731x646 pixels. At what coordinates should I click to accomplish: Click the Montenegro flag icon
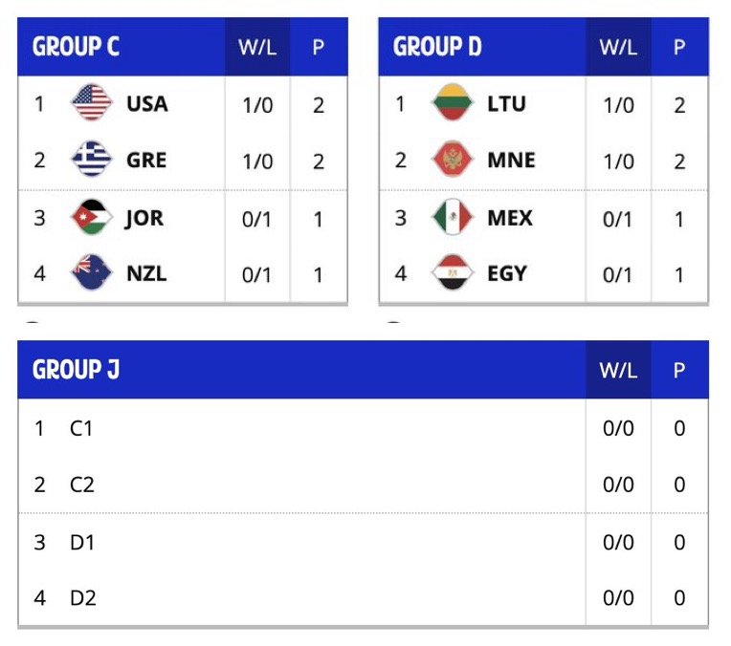453,160
